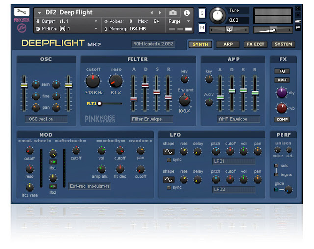Click the LFO2 delay knob
Image resolution: width=314 pixels, height=249 pixels.
(x=197, y=179)
